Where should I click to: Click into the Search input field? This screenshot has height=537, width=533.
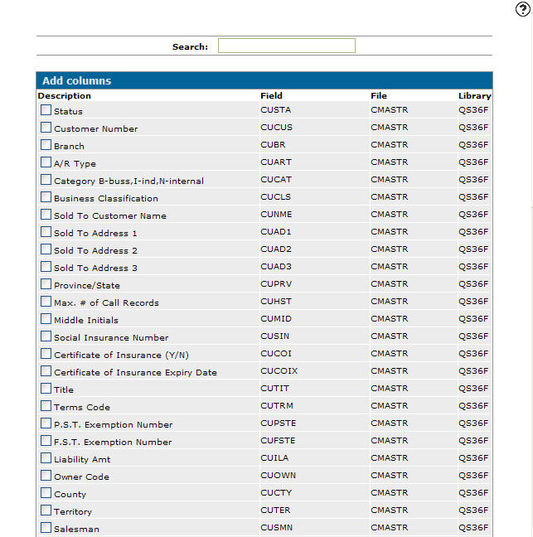click(287, 46)
